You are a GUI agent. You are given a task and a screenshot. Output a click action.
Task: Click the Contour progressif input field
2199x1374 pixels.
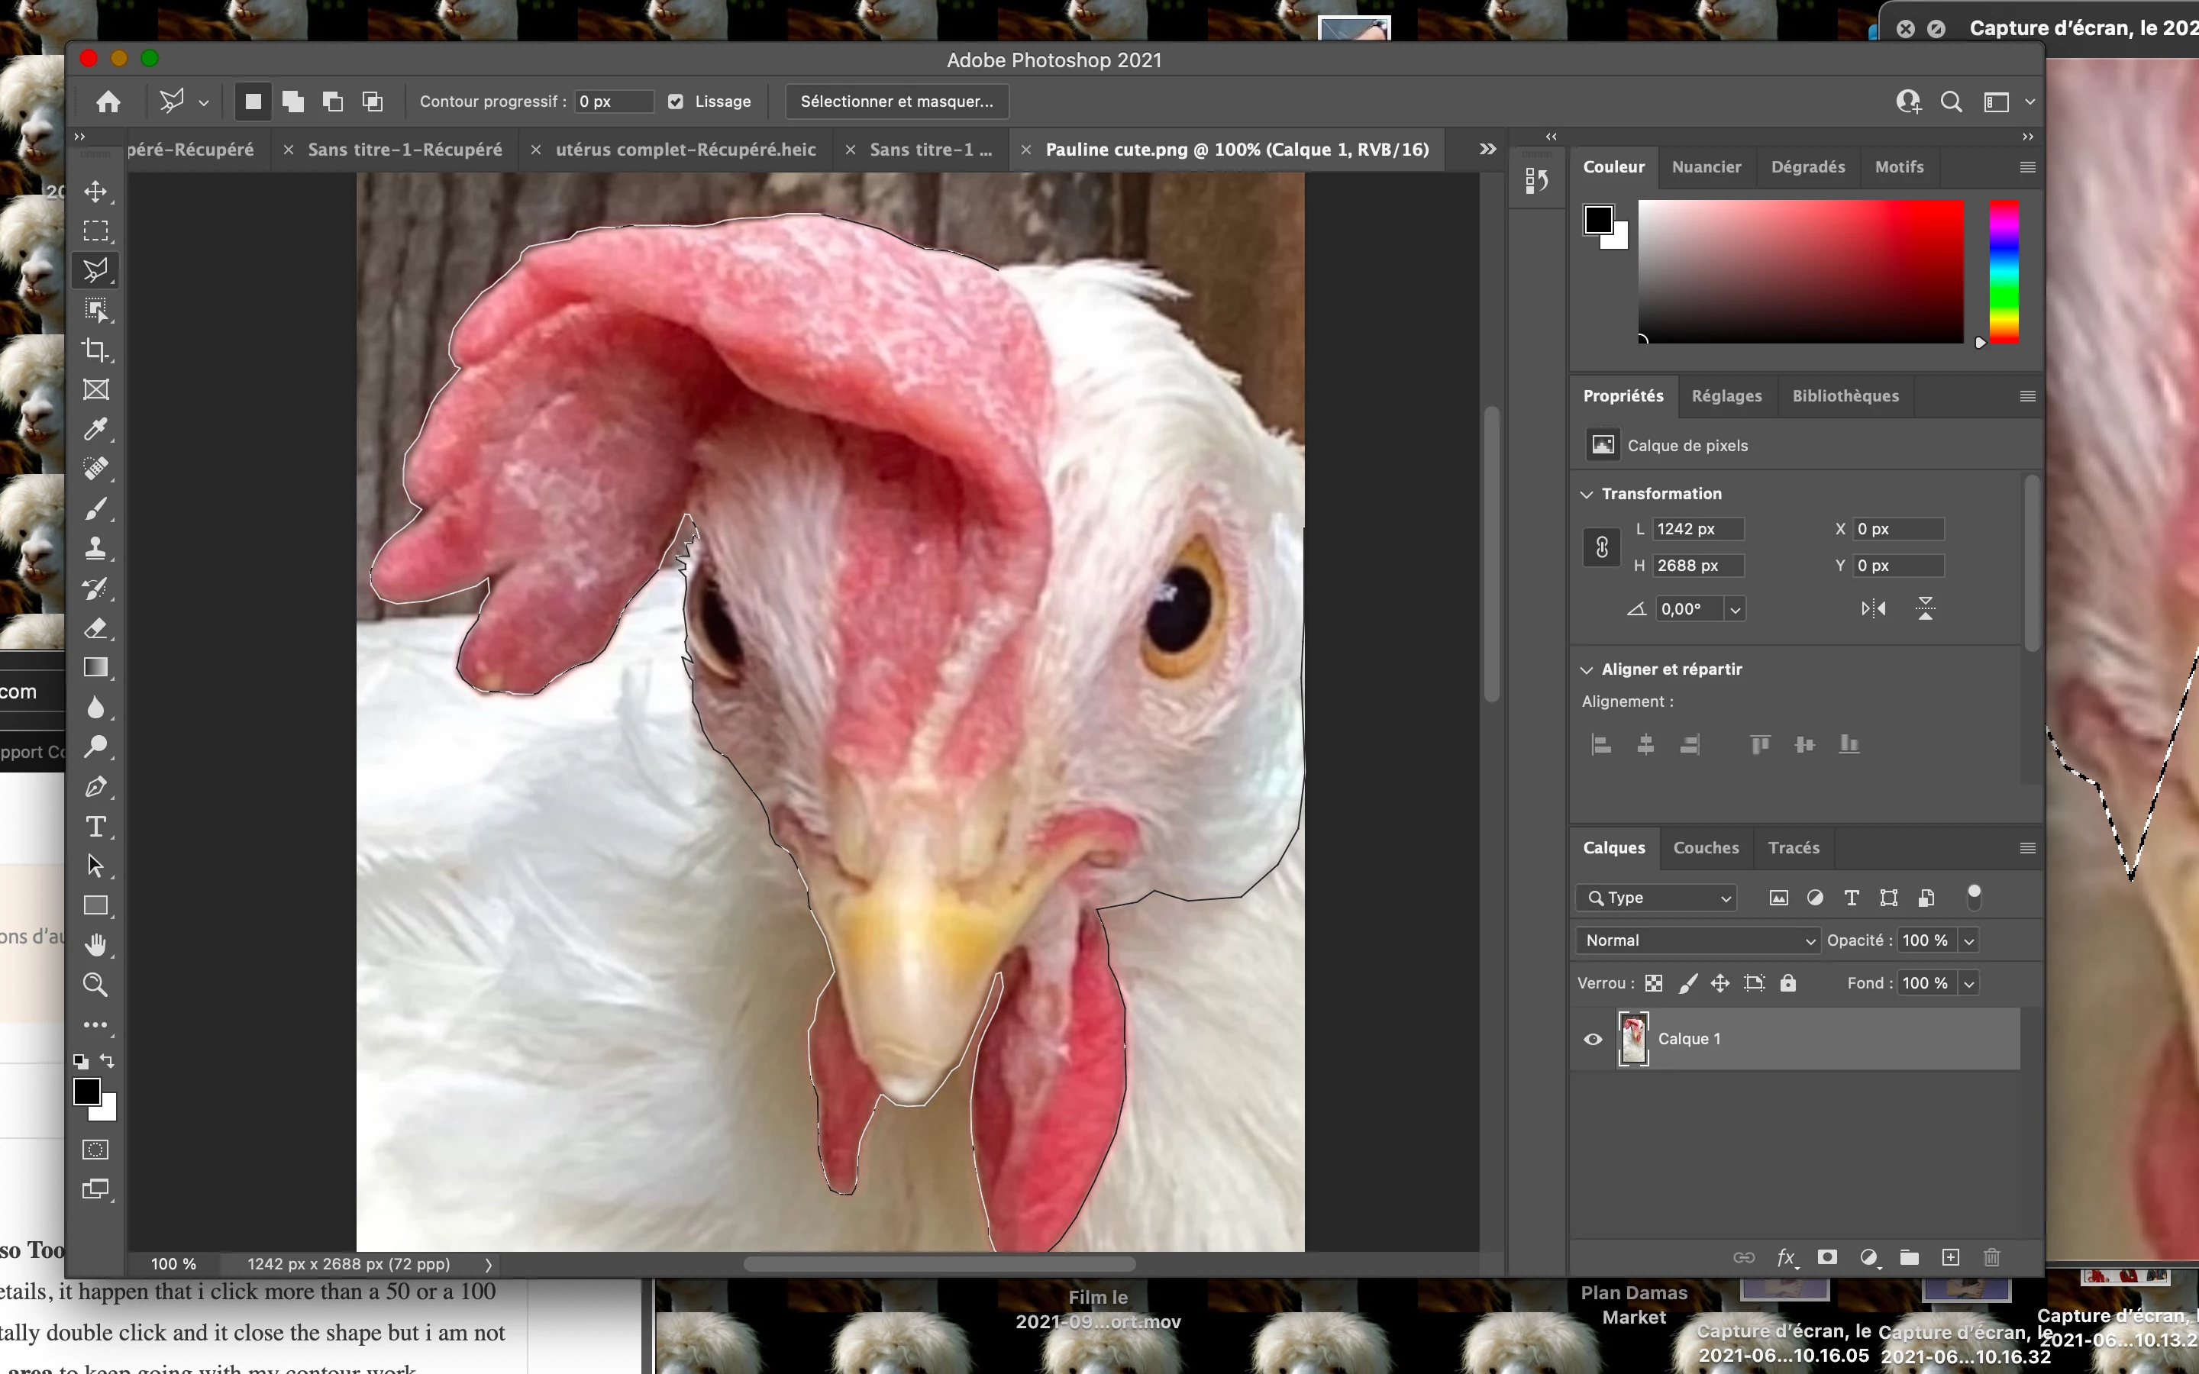[613, 102]
